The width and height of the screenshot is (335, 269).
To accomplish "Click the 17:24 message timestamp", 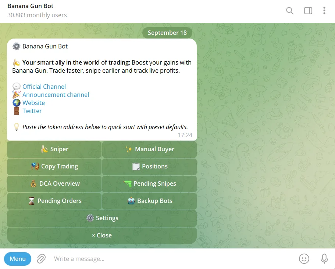I will (x=185, y=135).
